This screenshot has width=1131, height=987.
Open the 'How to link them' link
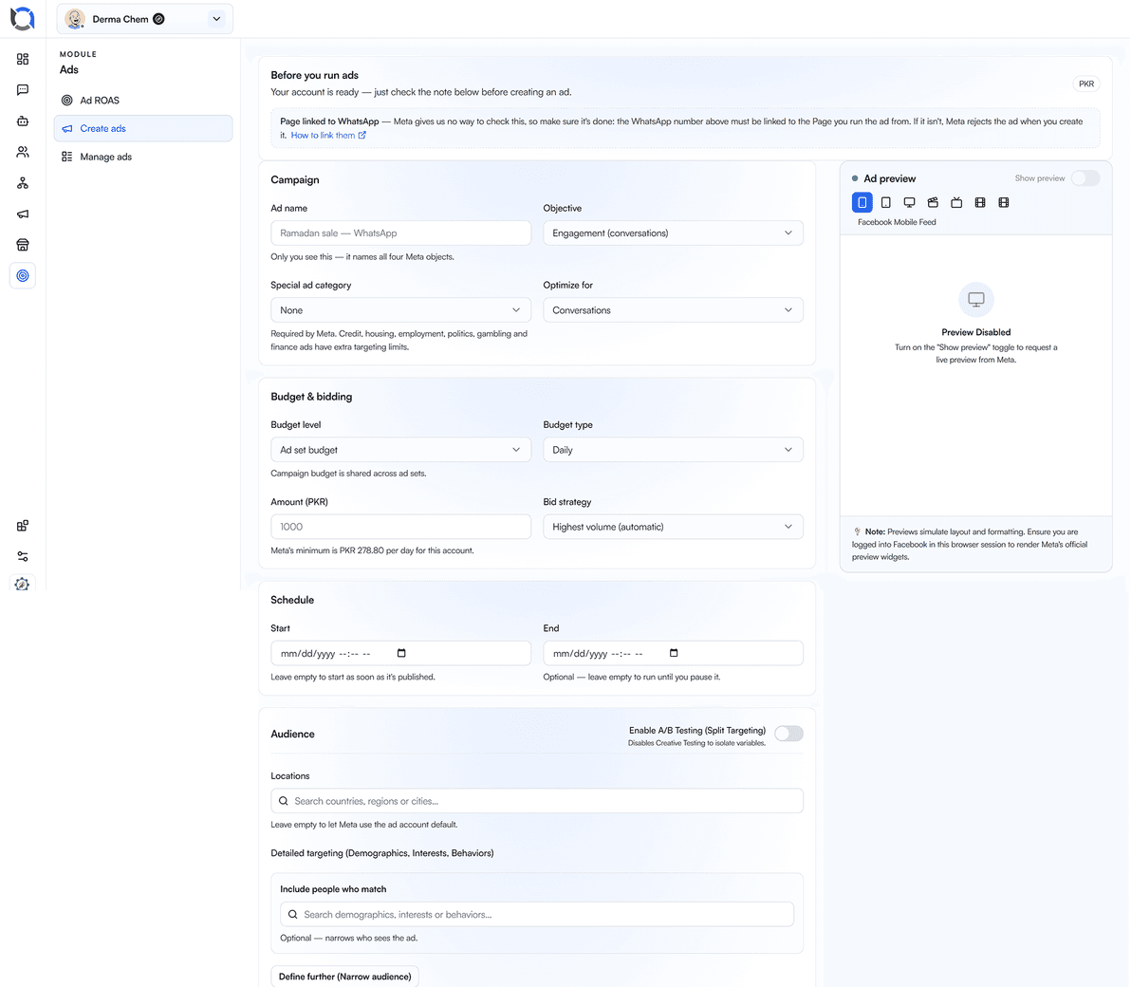pyautogui.click(x=328, y=135)
